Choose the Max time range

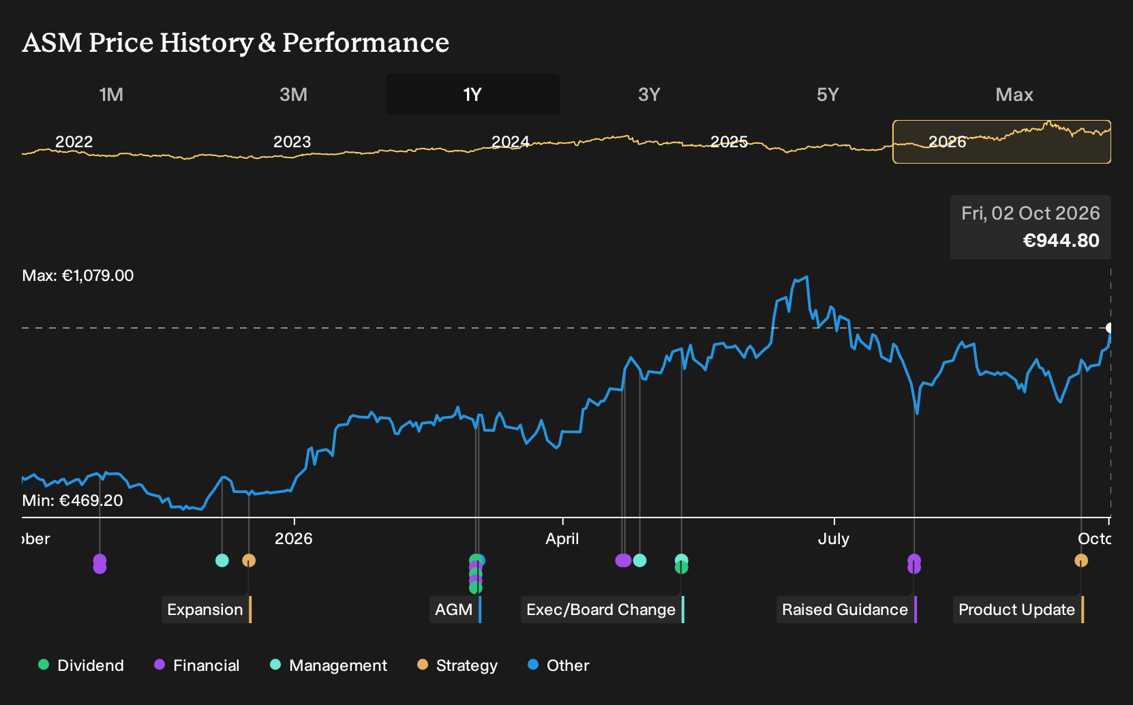1014,94
